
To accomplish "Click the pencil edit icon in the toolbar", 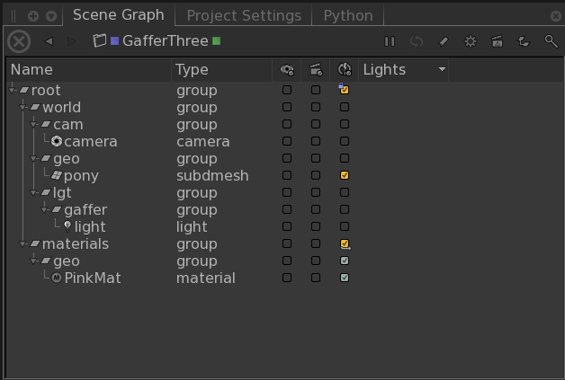I will pyautogui.click(x=443, y=41).
